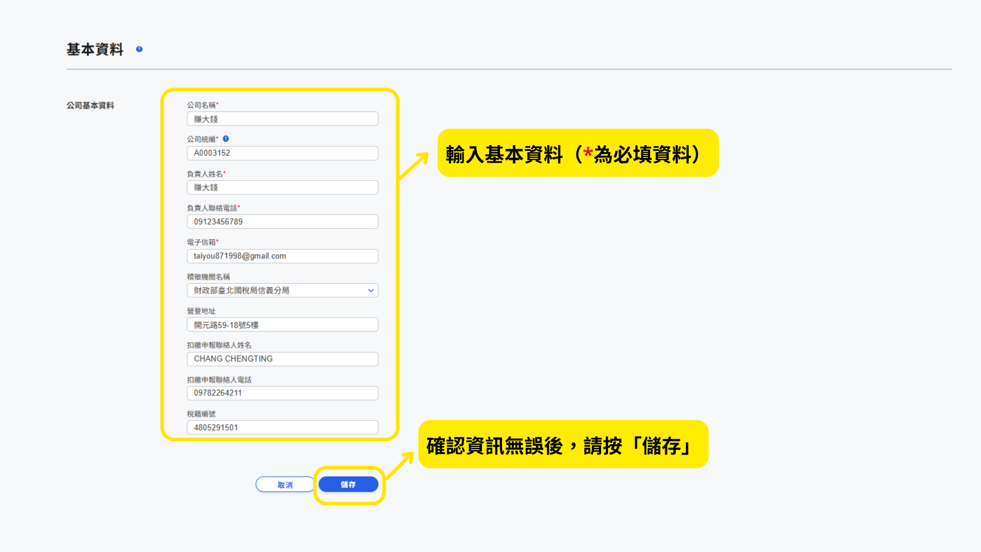The image size is (981, 552).
Task: Open the 稽徵機關名稱 dropdown
Action: coord(282,290)
